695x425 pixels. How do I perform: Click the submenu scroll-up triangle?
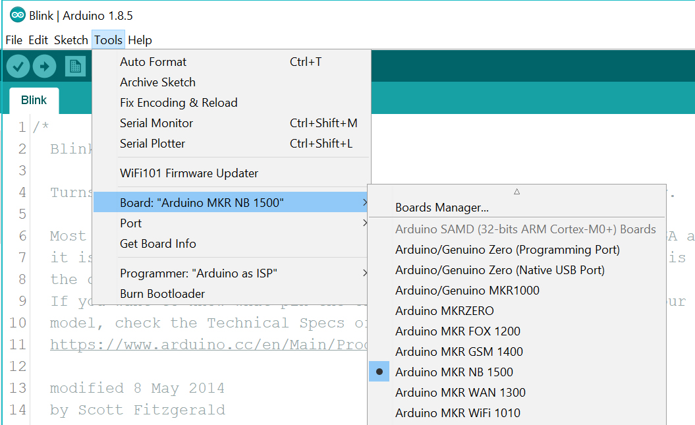pos(517,192)
